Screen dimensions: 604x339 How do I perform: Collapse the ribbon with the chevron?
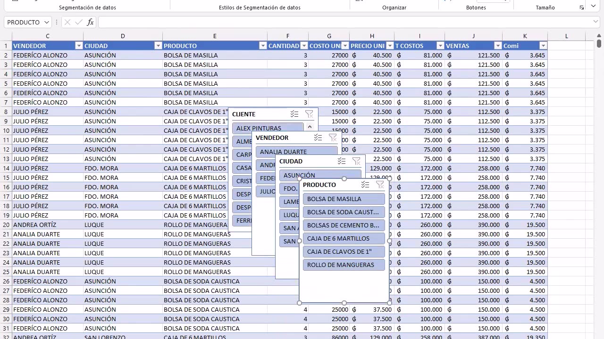594,7
